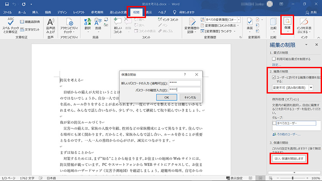Click the Protect (保護) icon in ribbon
This screenshot has width=322, height=181.
tap(287, 23)
